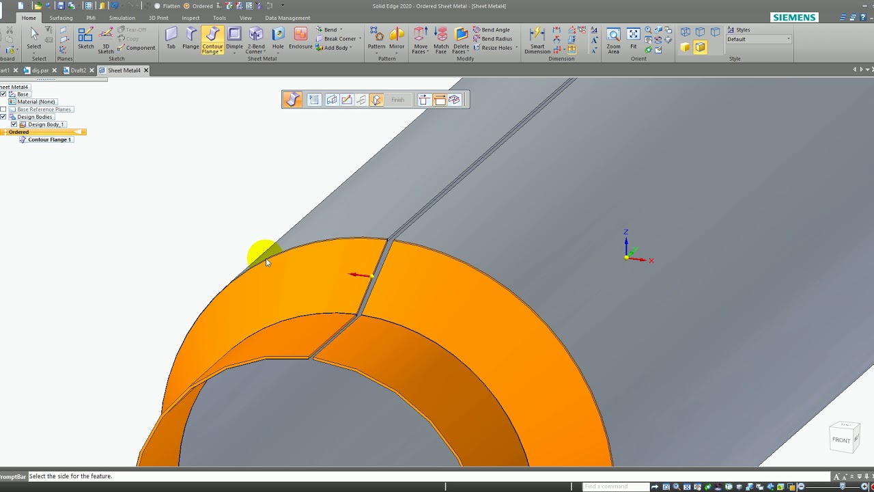Enable the Base Reference Planes checkbox
Screen dimensions: 874x492
click(x=3, y=109)
